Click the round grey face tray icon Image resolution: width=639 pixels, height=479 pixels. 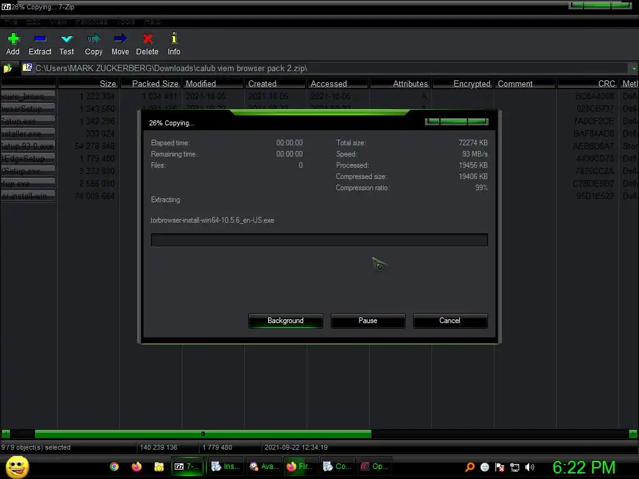[485, 467]
